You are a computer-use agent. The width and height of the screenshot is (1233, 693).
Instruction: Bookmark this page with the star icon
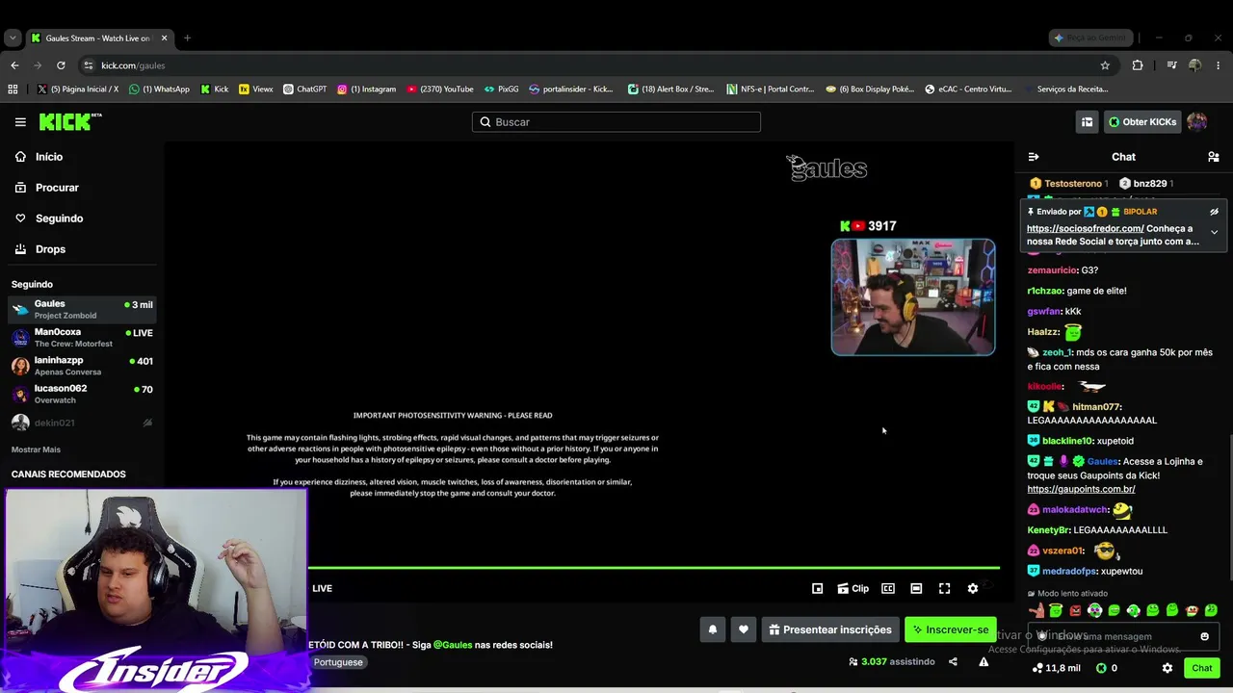[x=1105, y=65]
